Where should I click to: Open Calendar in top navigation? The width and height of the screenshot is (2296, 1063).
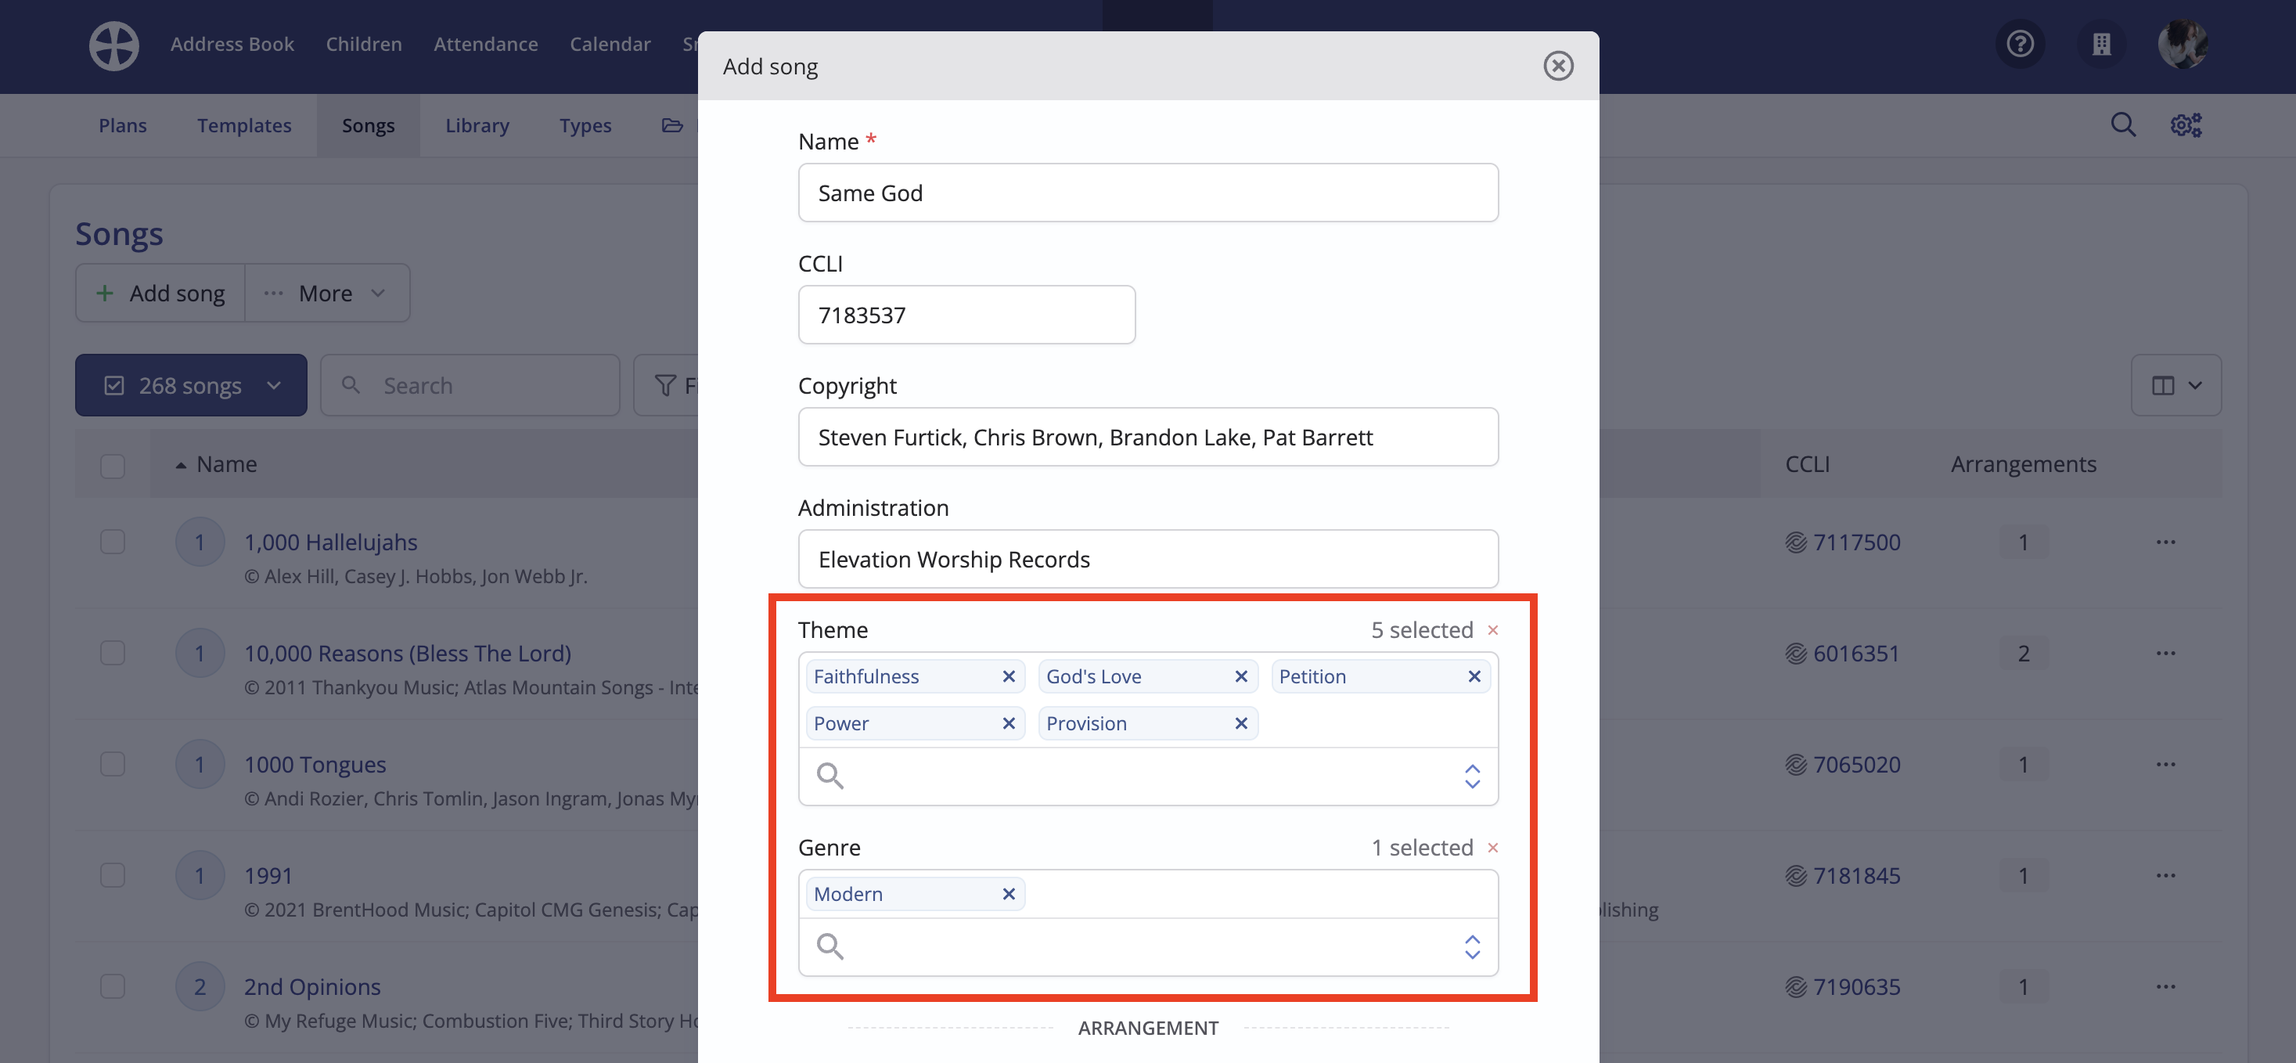[x=610, y=44]
